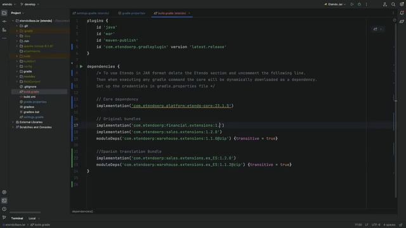
Task: Switch to the gradle.properties editor tab
Action: (131, 13)
